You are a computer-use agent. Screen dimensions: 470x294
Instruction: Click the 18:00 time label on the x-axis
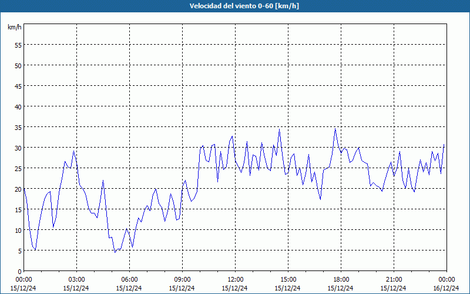click(341, 280)
